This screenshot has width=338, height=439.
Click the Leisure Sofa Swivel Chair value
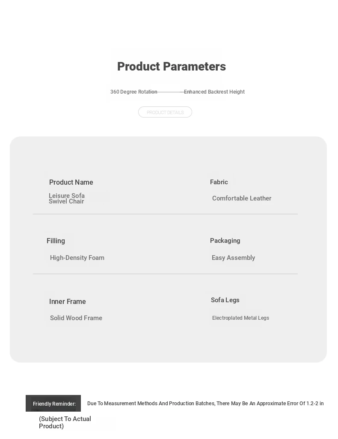[x=67, y=198]
